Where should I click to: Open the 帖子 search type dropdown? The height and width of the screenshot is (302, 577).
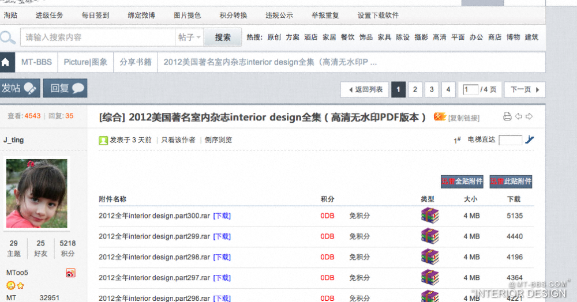click(189, 37)
